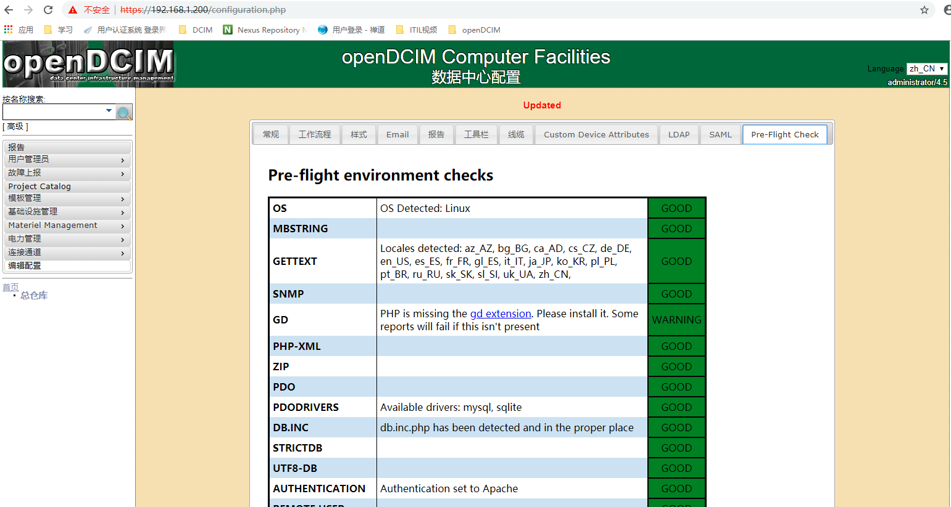Open the Language selection dropdown

point(927,68)
